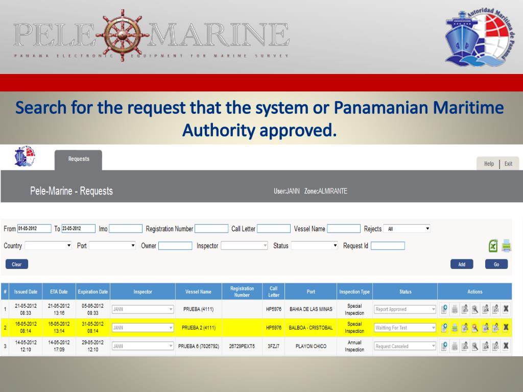Click the Vessel Name input field
523x392 pixels.
click(x=344, y=229)
